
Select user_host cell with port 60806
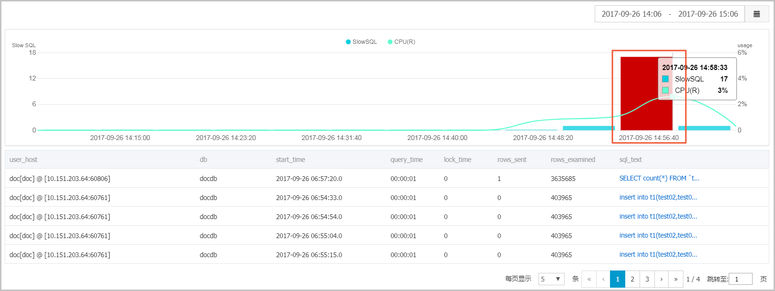pos(60,179)
